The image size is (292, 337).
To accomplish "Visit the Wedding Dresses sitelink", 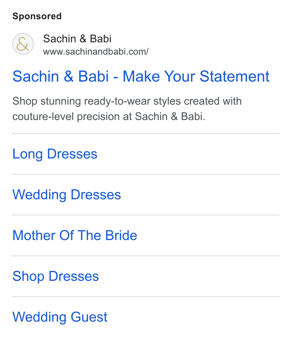I will tap(67, 195).
